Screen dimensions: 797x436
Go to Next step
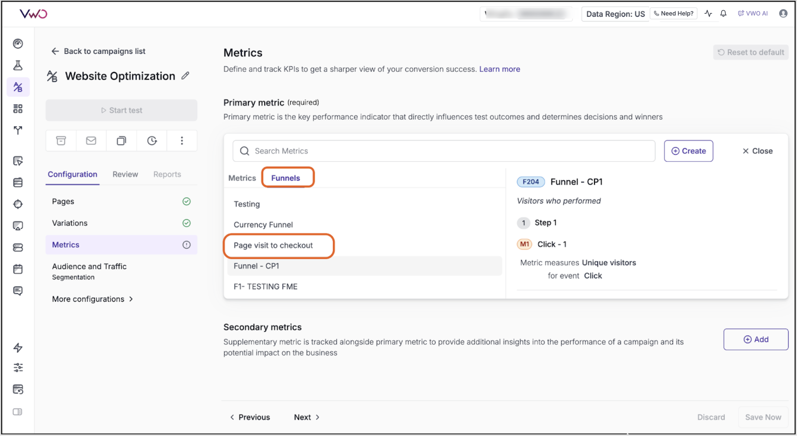306,417
